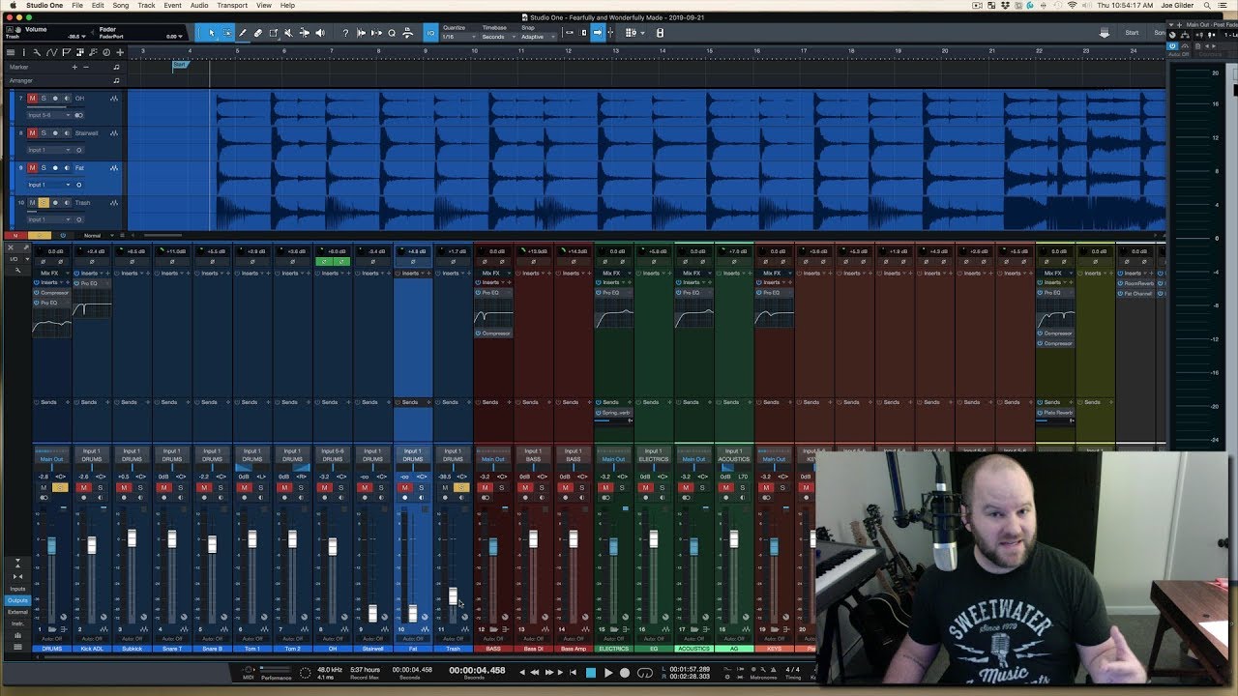Record-arm the Fat track in arrangement
The height and width of the screenshot is (696, 1238).
[x=55, y=168]
